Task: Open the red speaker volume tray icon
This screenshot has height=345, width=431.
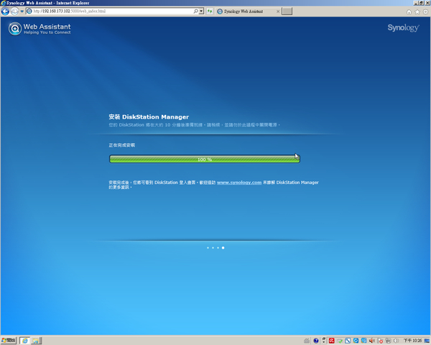Action: (x=372, y=341)
